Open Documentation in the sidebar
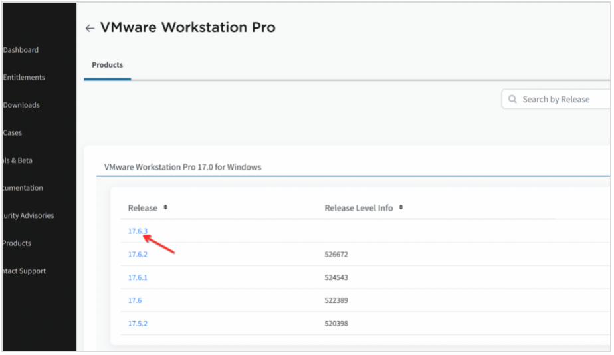 point(23,188)
